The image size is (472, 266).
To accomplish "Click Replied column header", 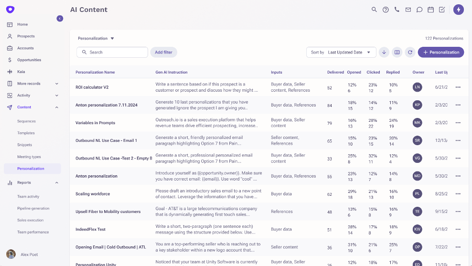I will pyautogui.click(x=393, y=72).
